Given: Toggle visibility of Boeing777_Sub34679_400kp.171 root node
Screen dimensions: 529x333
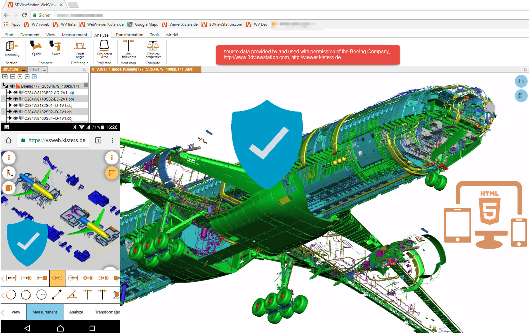Looking at the screenshot, I should click(12, 86).
